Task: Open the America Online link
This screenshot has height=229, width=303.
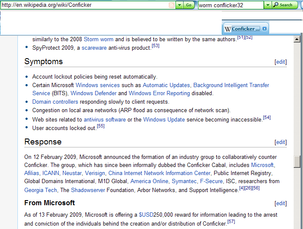Action: tap(149, 181)
